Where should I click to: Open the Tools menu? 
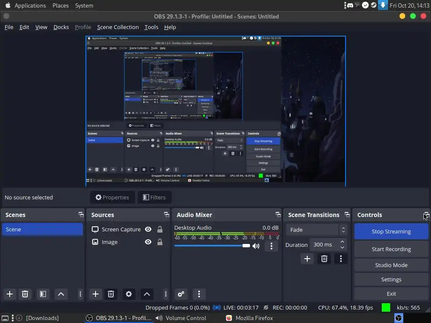tap(152, 27)
